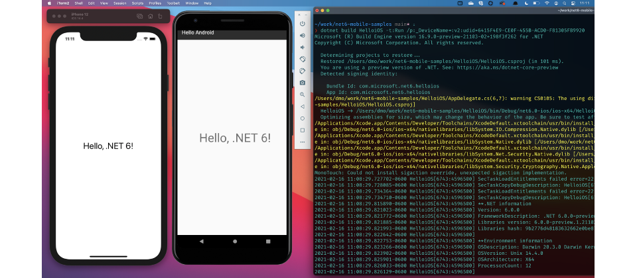Click the terminal prompt path '~/work/net6-mobile-samples'

(353, 24)
